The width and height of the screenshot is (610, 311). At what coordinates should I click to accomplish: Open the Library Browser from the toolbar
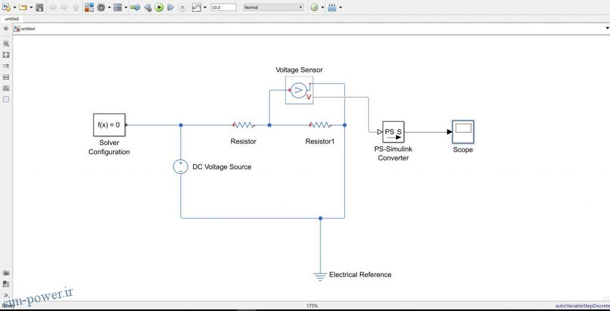(89, 8)
